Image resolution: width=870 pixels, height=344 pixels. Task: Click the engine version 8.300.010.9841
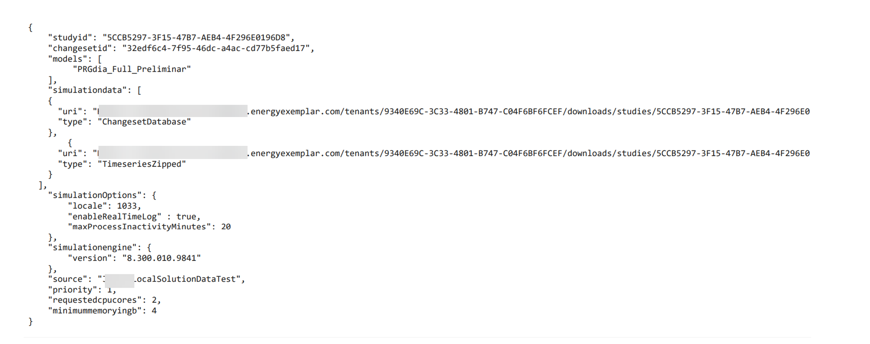tap(161, 258)
